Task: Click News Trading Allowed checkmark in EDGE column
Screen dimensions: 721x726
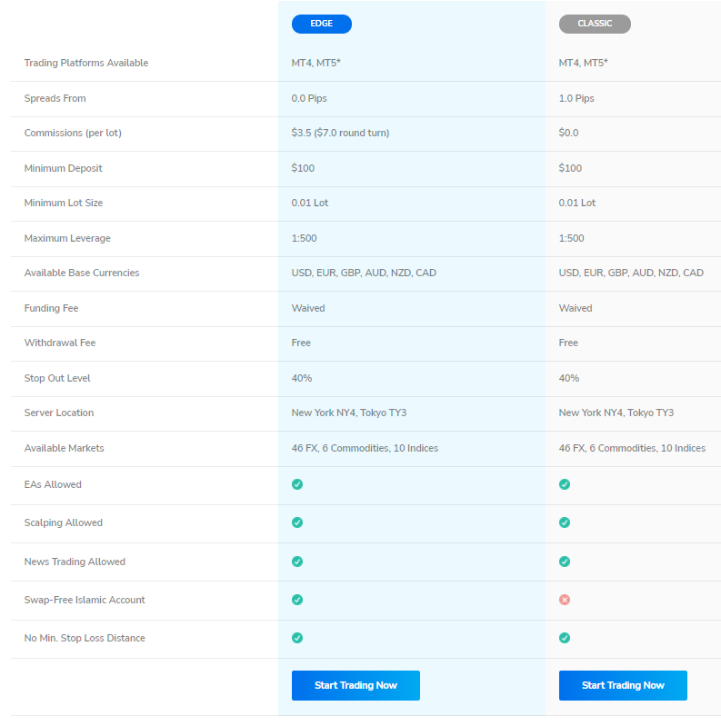Action: (297, 562)
